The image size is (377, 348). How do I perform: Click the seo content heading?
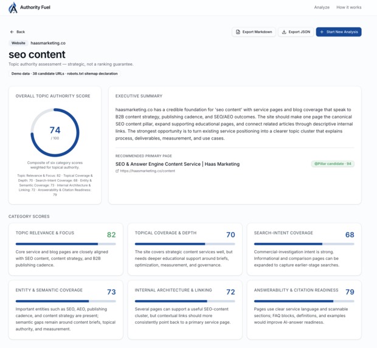(x=37, y=55)
